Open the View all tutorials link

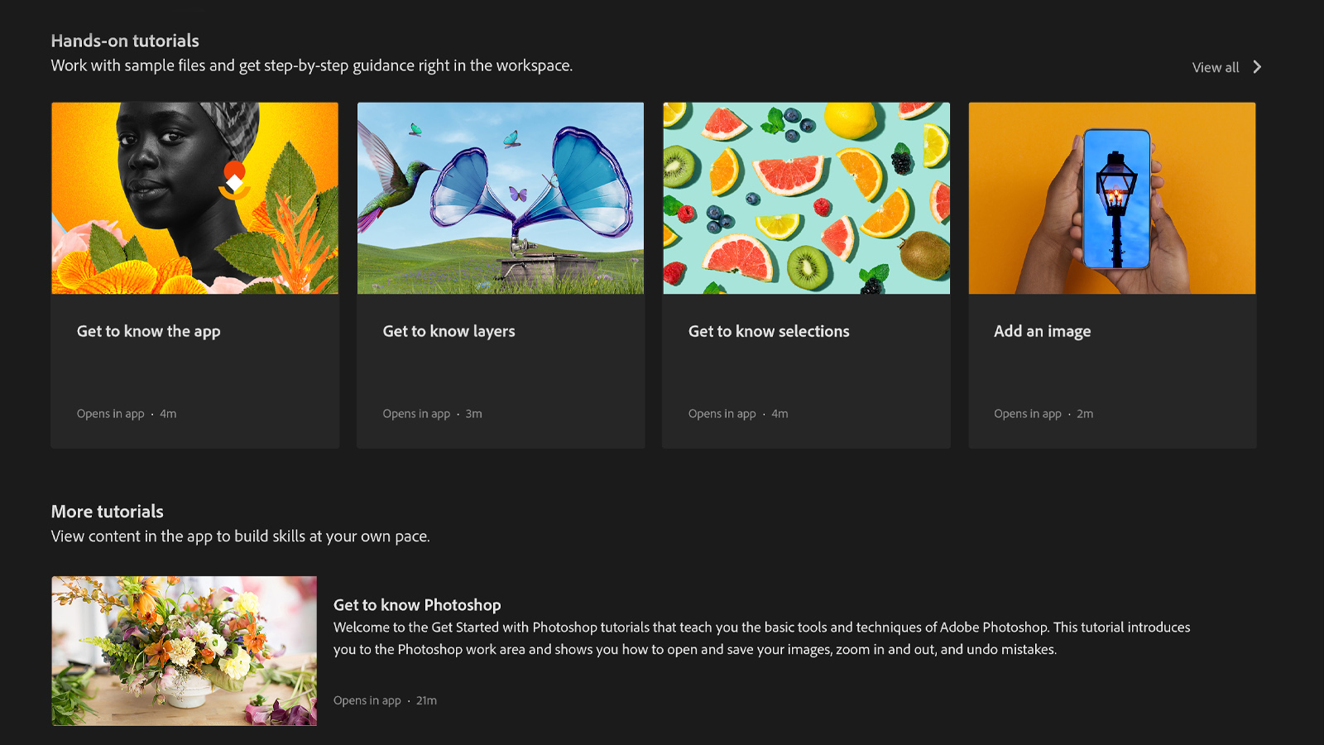tap(1215, 68)
